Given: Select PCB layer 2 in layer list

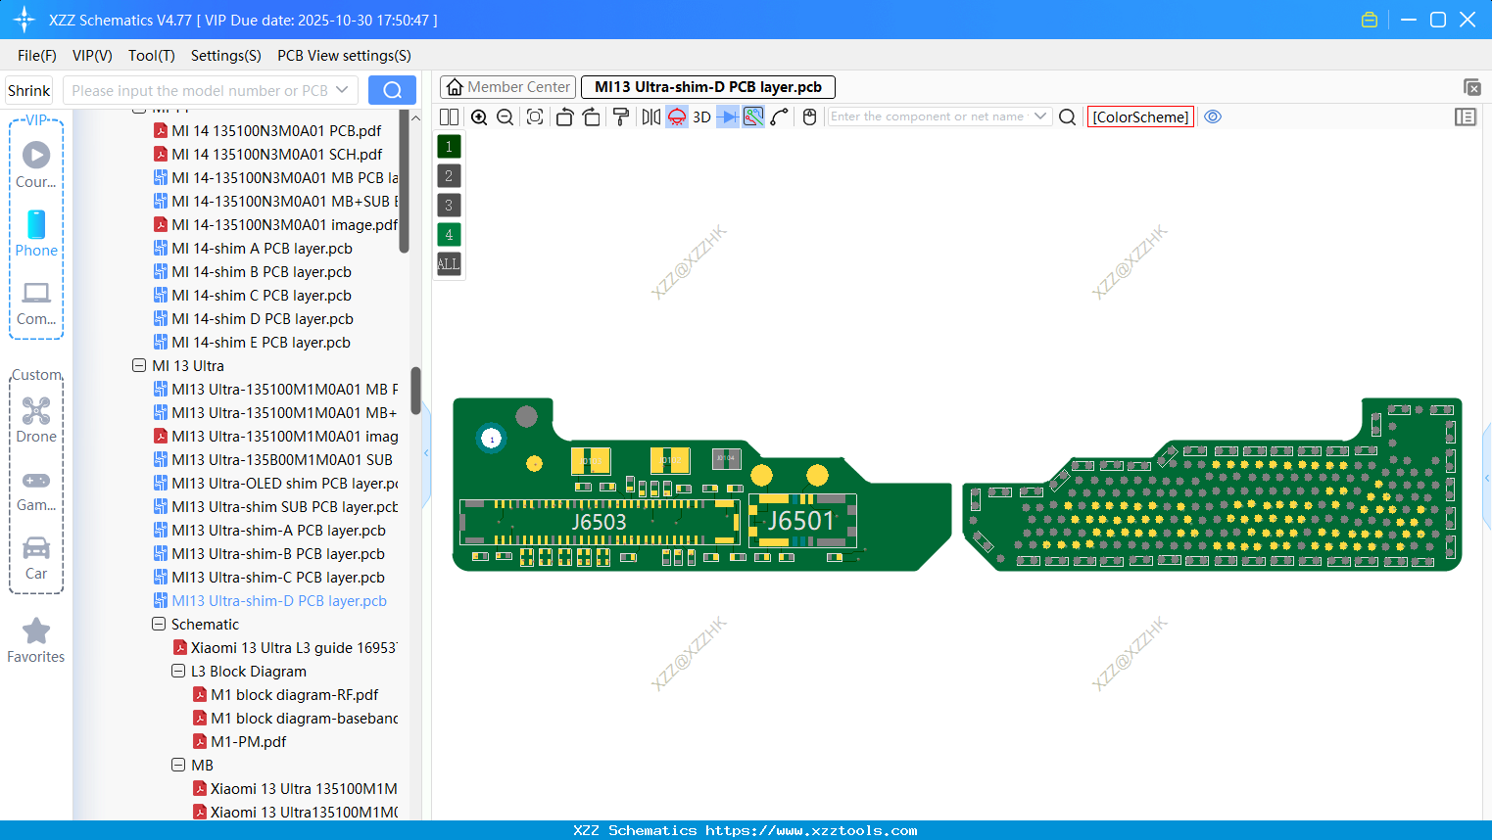Looking at the screenshot, I should pyautogui.click(x=448, y=175).
